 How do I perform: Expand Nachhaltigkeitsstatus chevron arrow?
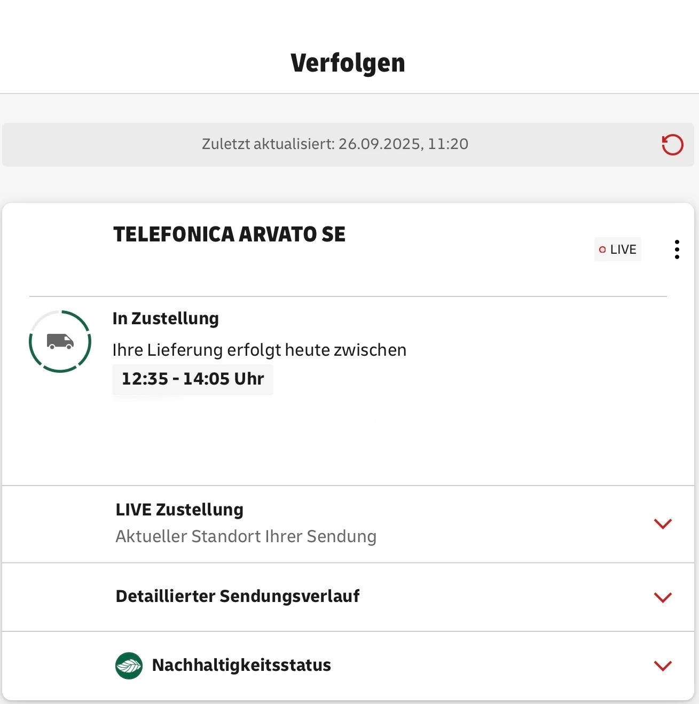tap(662, 666)
